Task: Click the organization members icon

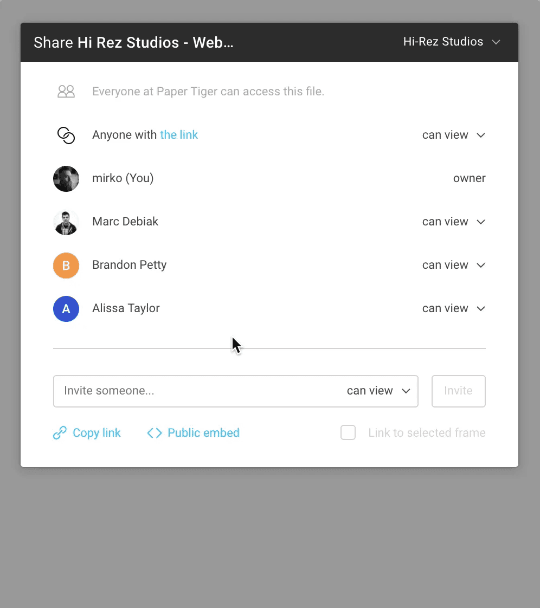Action: (66, 91)
